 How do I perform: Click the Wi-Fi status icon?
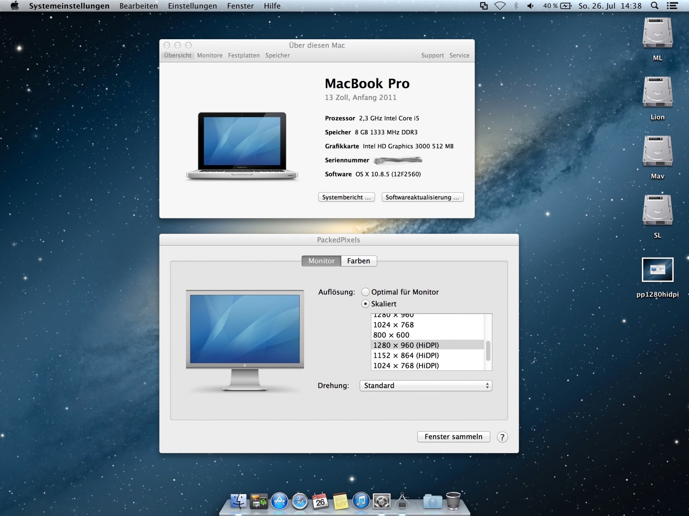pyautogui.click(x=500, y=6)
